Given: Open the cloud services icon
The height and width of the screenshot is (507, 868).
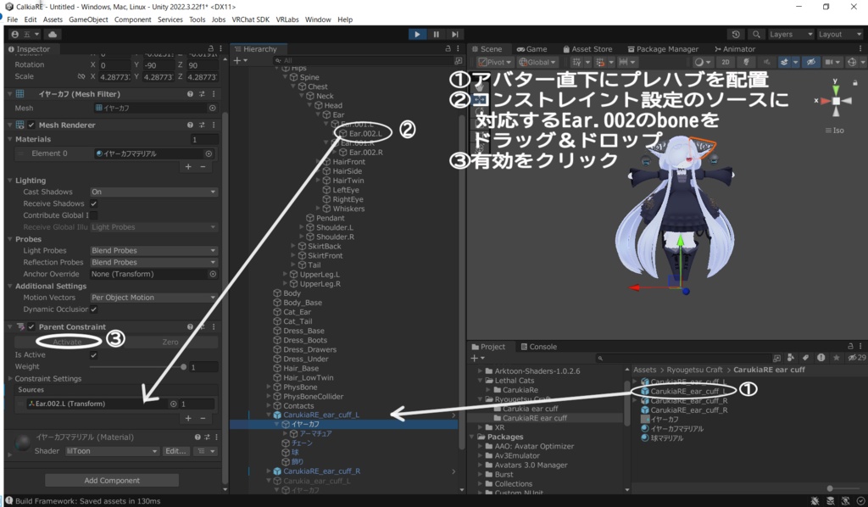Looking at the screenshot, I should click(53, 34).
